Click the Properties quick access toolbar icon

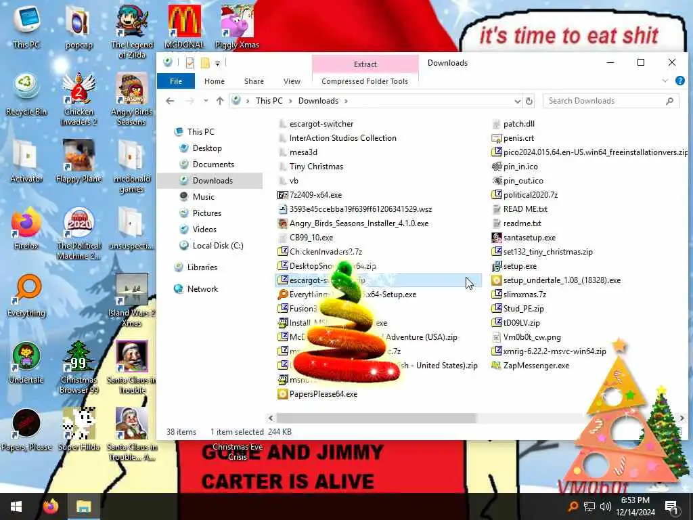[190, 63]
